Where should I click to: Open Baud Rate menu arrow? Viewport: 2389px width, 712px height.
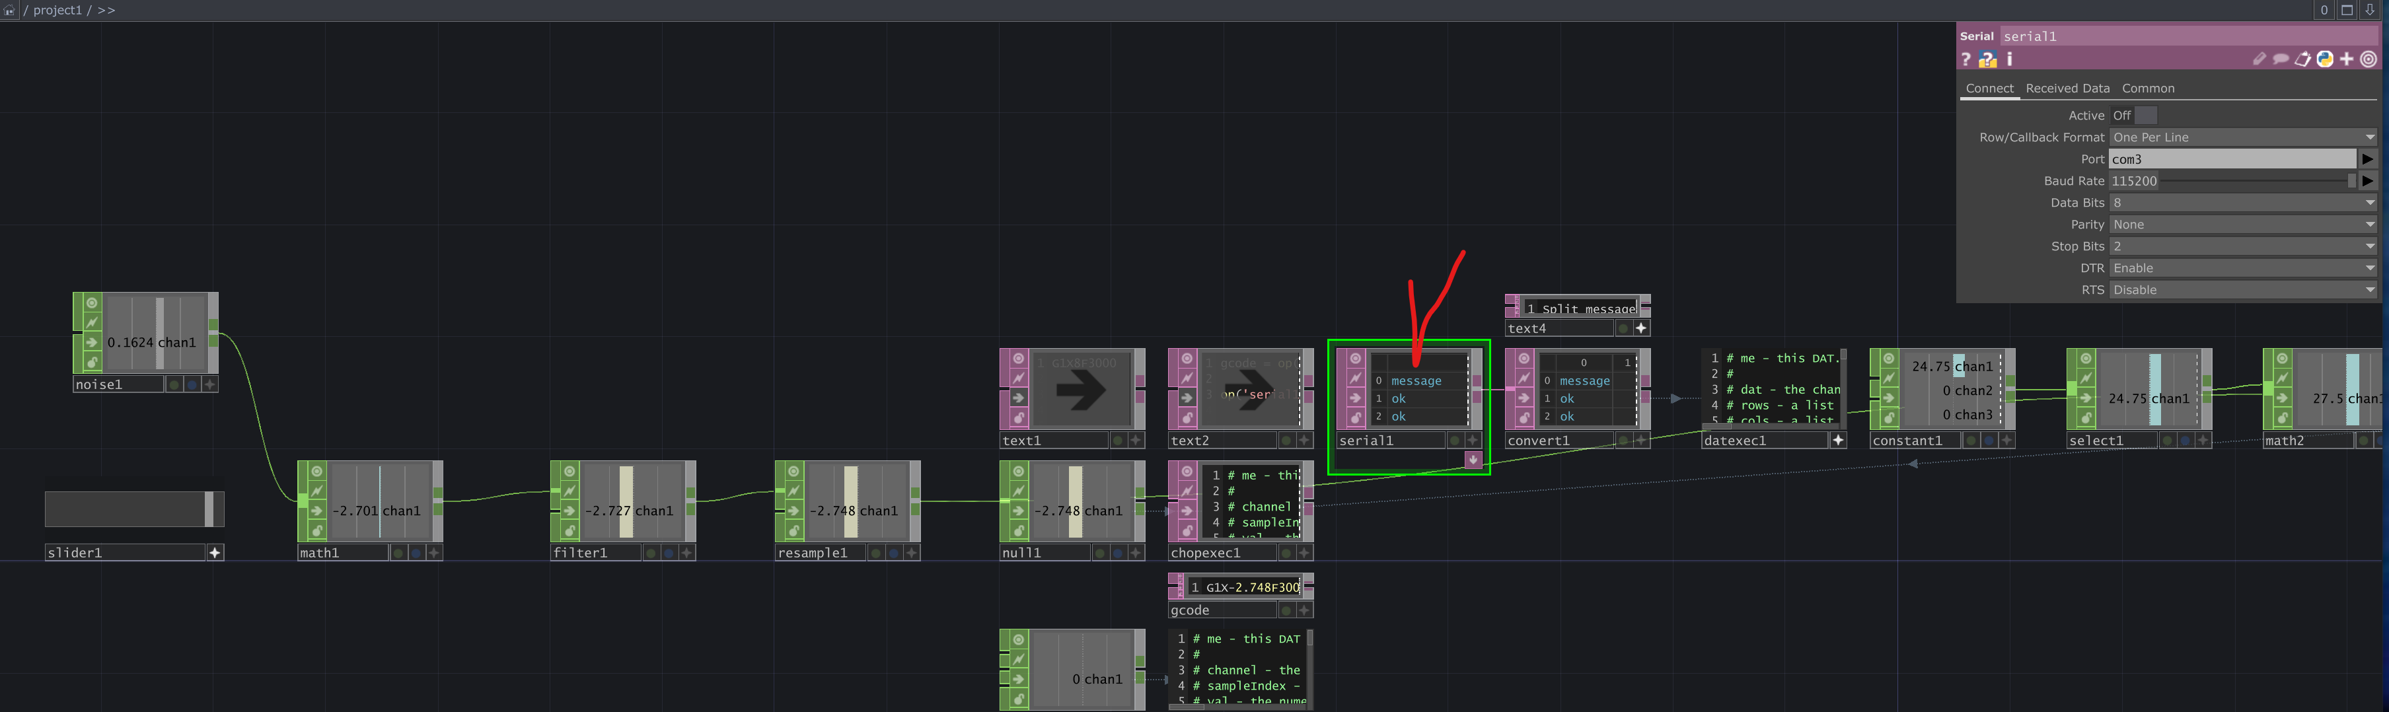click(2369, 181)
